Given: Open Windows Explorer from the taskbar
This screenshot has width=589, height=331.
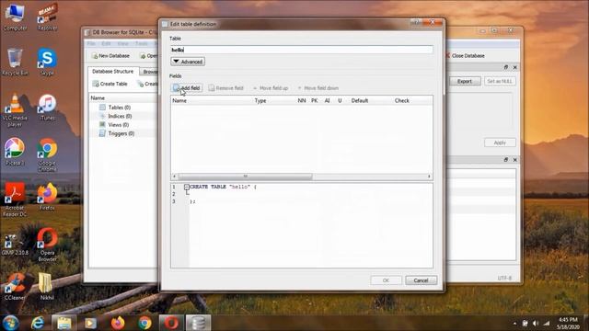Looking at the screenshot, I should point(64,323).
